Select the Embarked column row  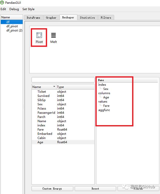63,134
